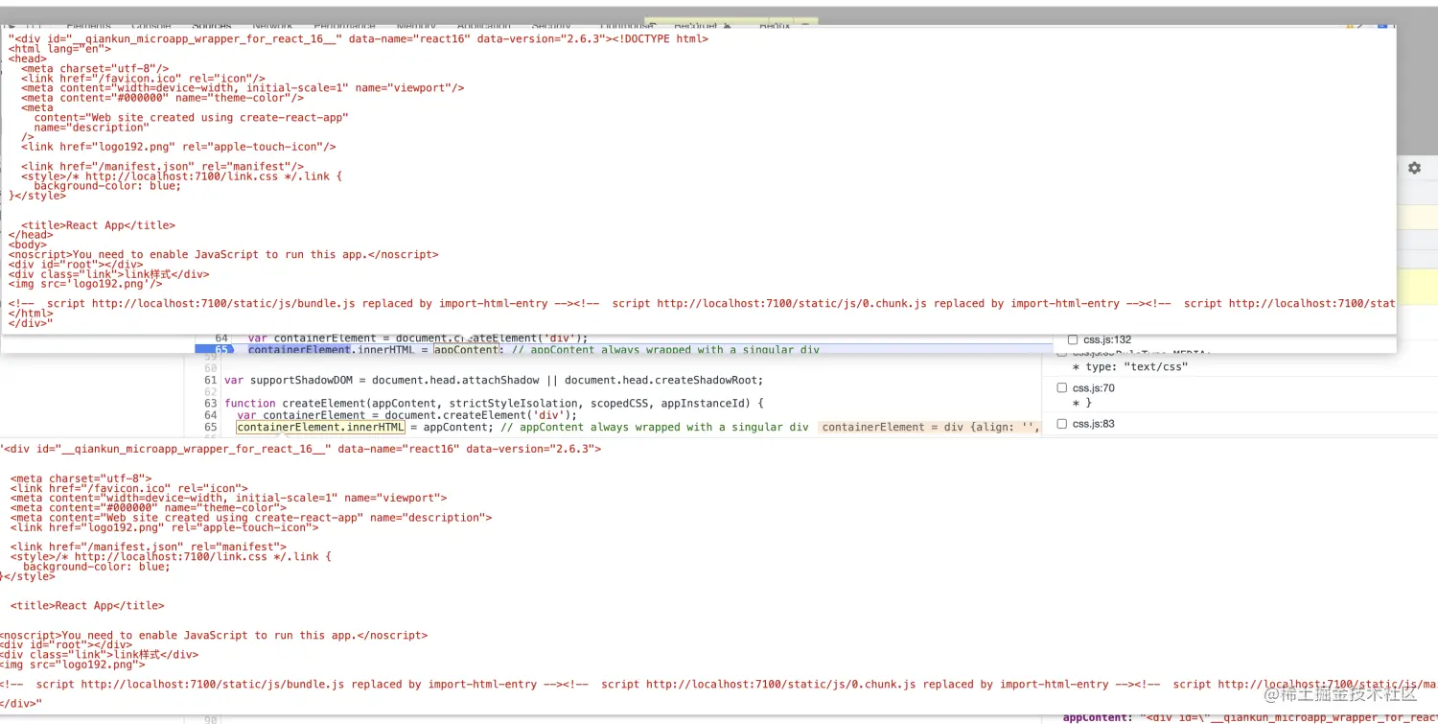Set a breakpoint on line number 63

pyautogui.click(x=210, y=404)
